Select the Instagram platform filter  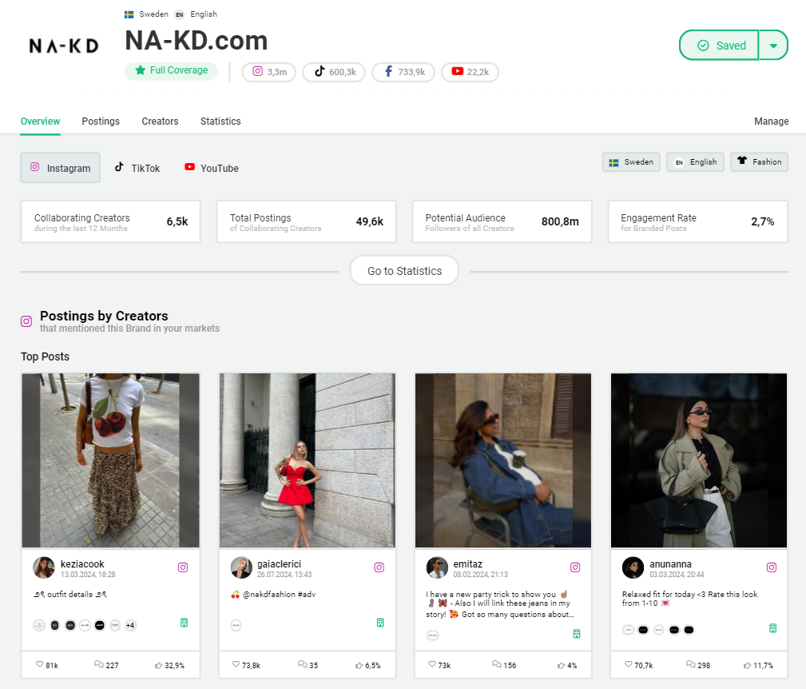point(61,168)
